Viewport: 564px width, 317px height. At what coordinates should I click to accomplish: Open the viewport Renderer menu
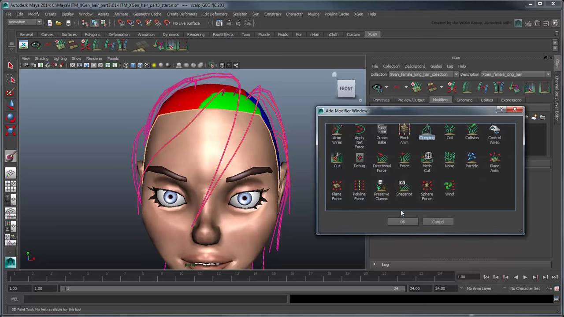pyautogui.click(x=94, y=59)
